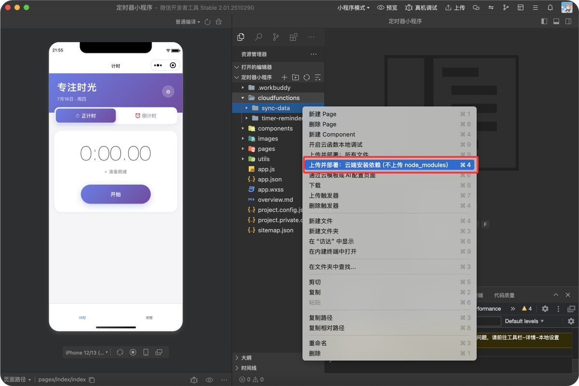Select 在内建终端中打开 from the context menu
This screenshot has height=386, width=579.
click(x=389, y=252)
